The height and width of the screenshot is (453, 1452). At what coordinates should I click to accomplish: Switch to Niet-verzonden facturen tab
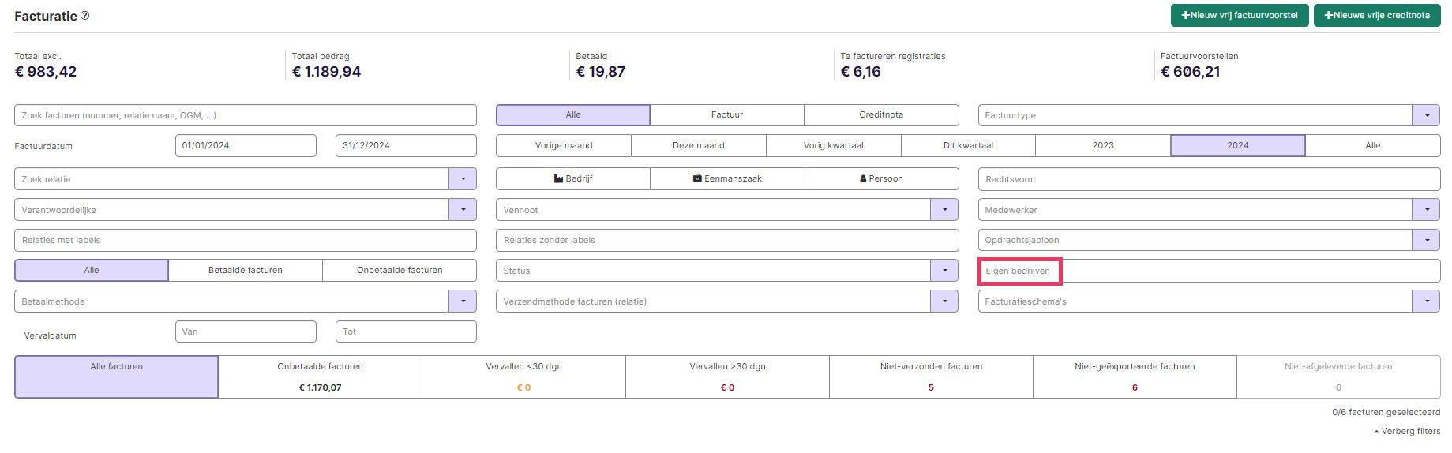(932, 376)
